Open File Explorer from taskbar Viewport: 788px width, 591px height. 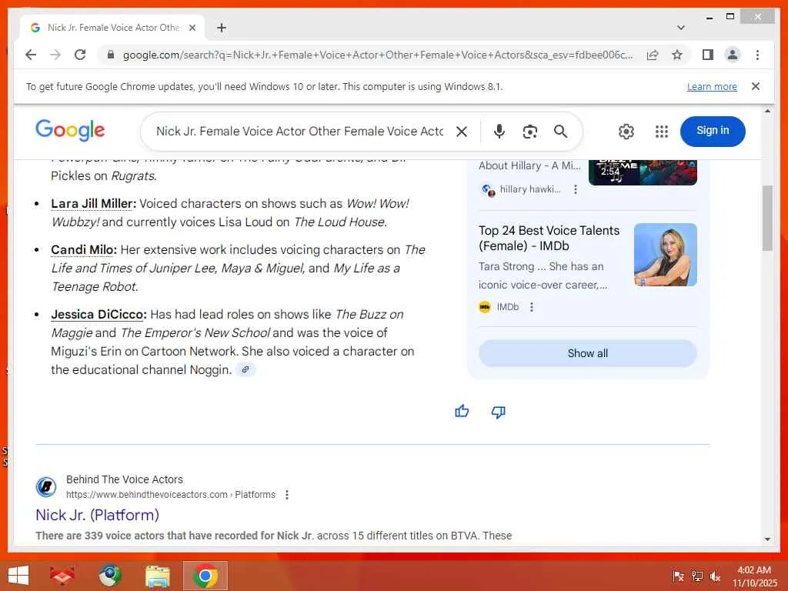click(157, 576)
